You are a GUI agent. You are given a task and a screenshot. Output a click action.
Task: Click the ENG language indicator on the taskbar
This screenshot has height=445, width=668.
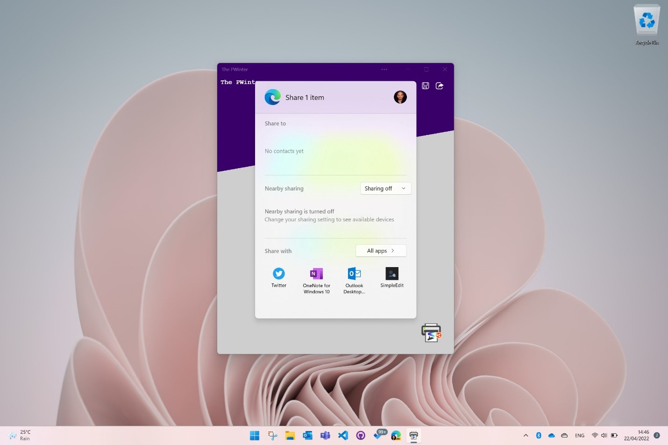(579, 435)
